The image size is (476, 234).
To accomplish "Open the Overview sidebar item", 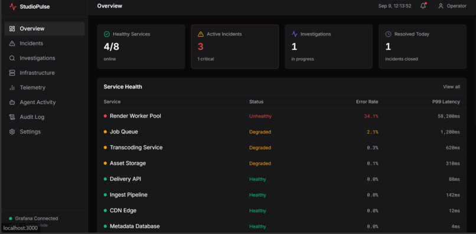I will [x=44, y=28].
